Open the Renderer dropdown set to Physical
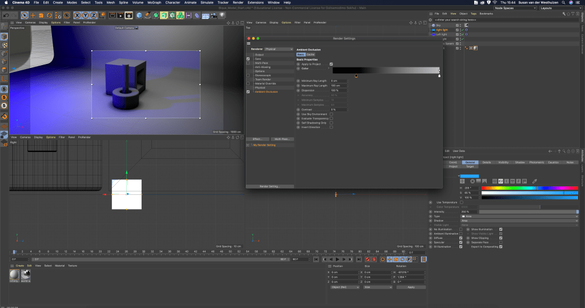Image resolution: width=585 pixels, height=308 pixels. tap(279, 49)
